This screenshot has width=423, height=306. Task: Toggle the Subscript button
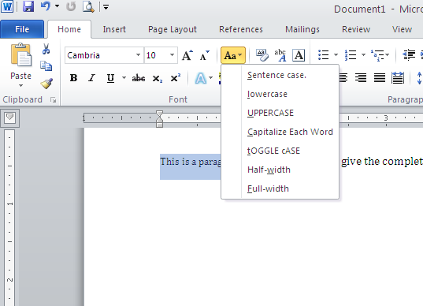158,79
